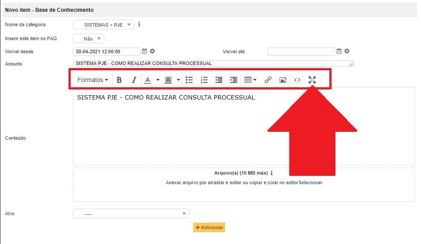Open the table insert menu

point(250,80)
